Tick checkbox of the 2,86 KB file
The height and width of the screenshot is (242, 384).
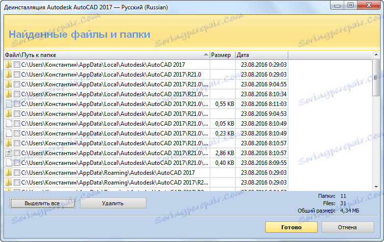[17, 153]
